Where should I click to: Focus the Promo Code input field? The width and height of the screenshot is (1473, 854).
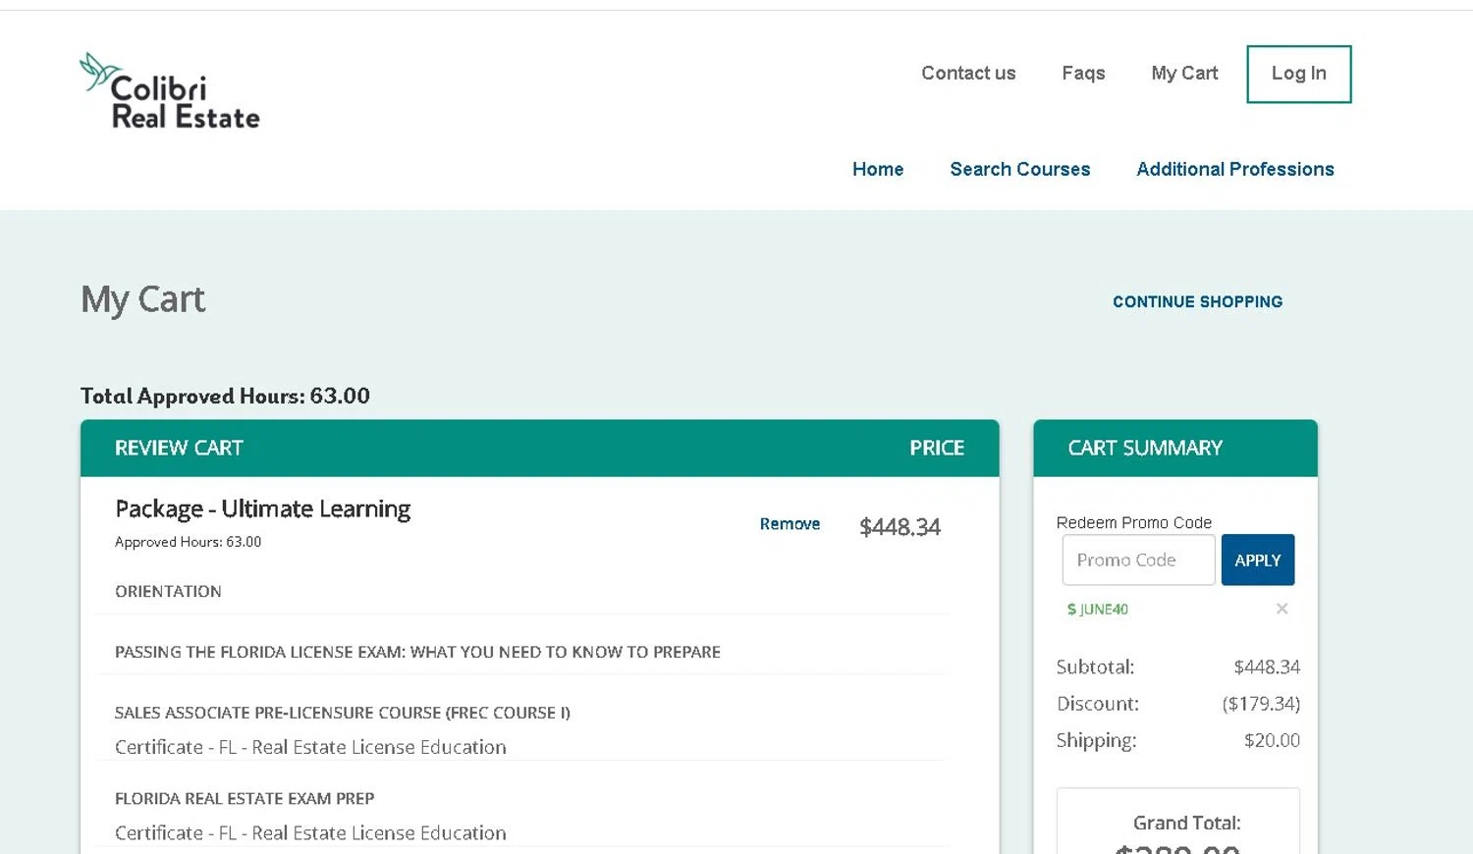1138,560
